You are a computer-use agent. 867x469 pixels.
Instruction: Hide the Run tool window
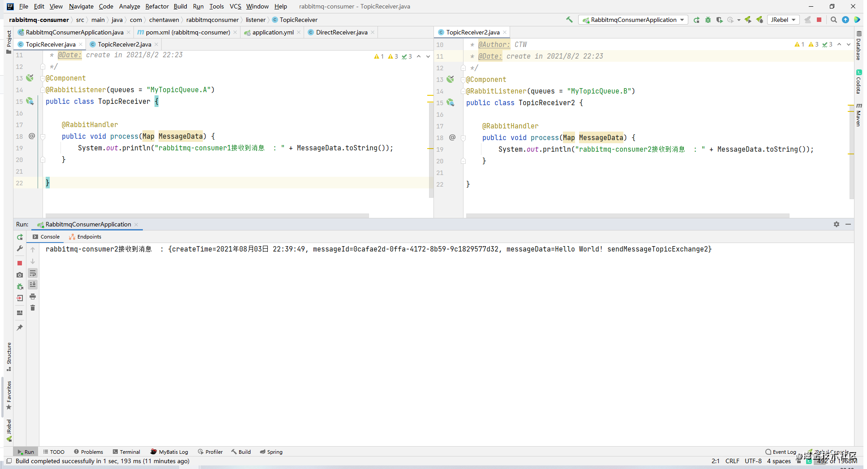click(x=848, y=224)
